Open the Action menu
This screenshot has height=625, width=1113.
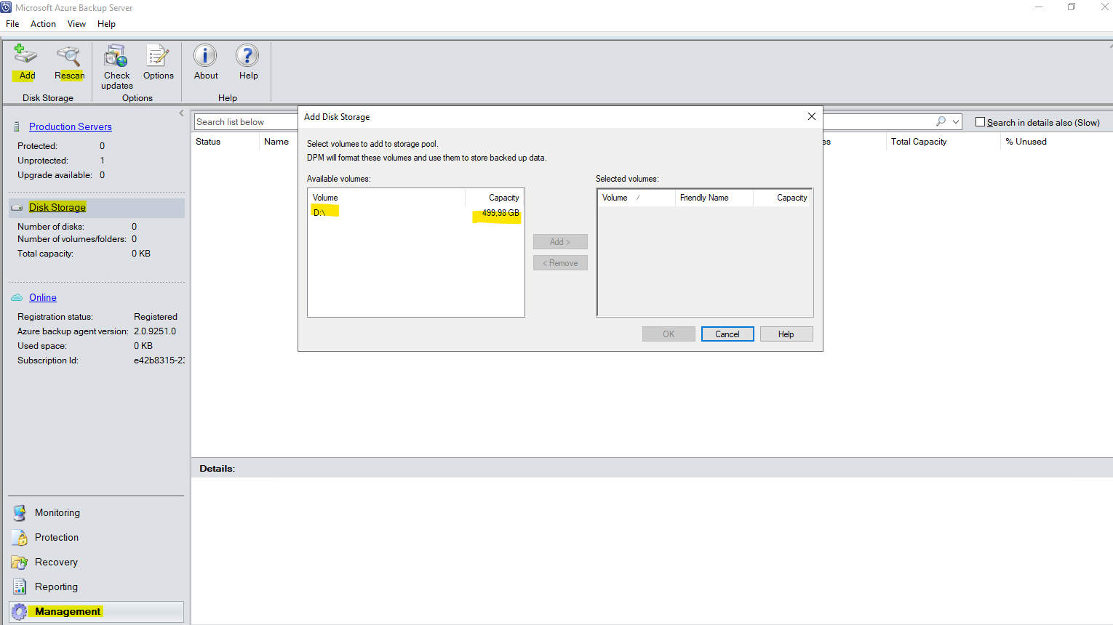click(x=43, y=24)
